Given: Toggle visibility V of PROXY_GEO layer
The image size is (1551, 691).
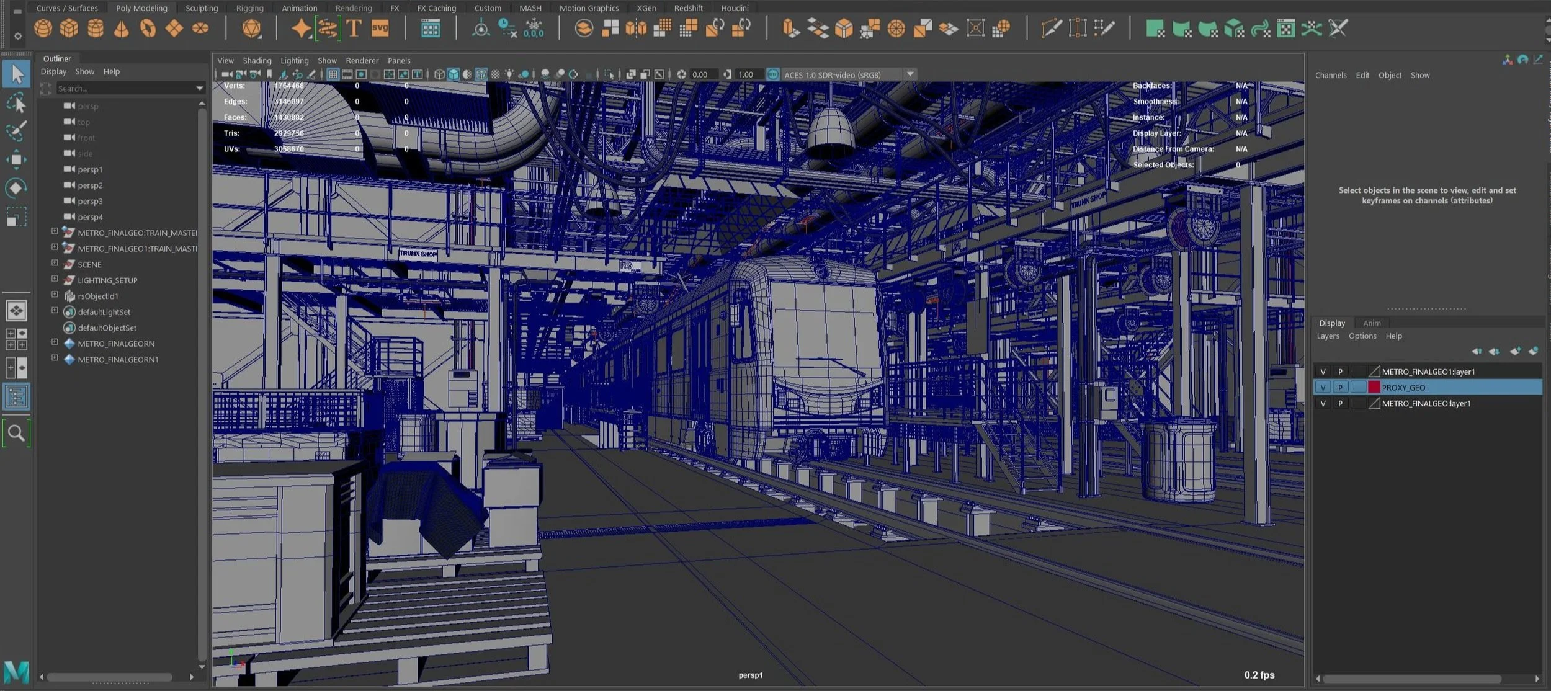Looking at the screenshot, I should point(1323,388).
